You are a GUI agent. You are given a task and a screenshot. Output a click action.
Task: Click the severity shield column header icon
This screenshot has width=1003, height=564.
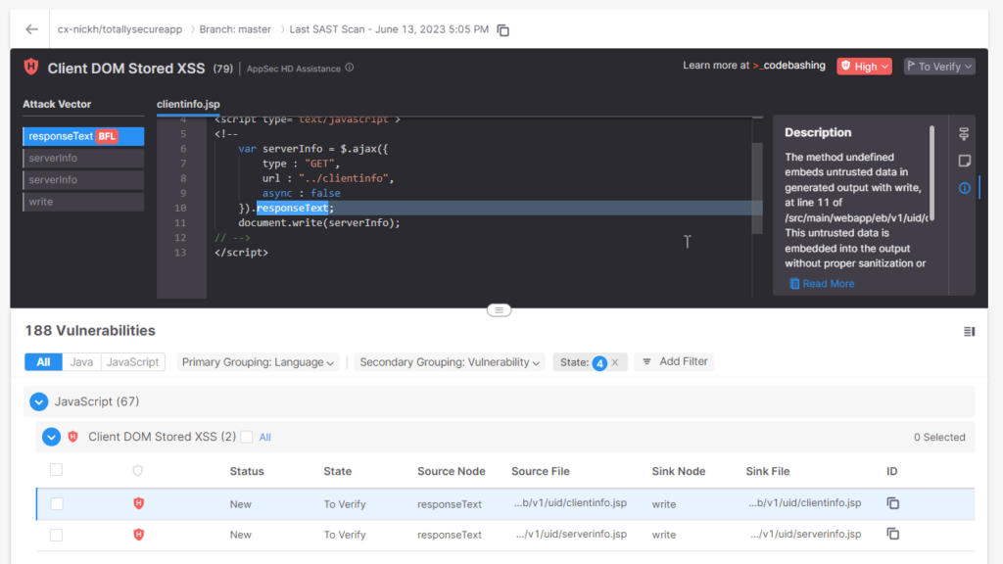[x=137, y=471]
